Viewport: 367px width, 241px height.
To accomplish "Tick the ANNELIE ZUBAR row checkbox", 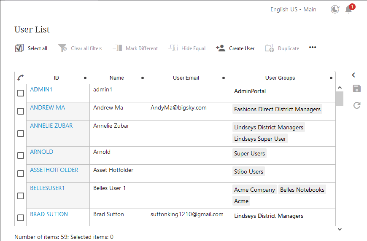I will (x=21, y=134).
